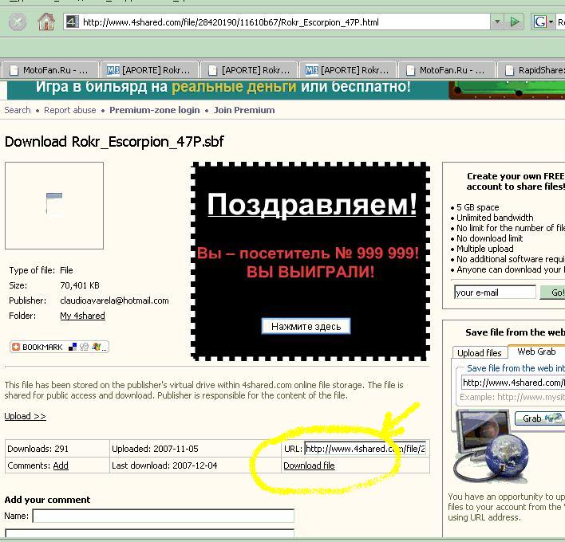This screenshot has height=542, width=565.
Task: Click the file URL text field
Action: [365, 449]
